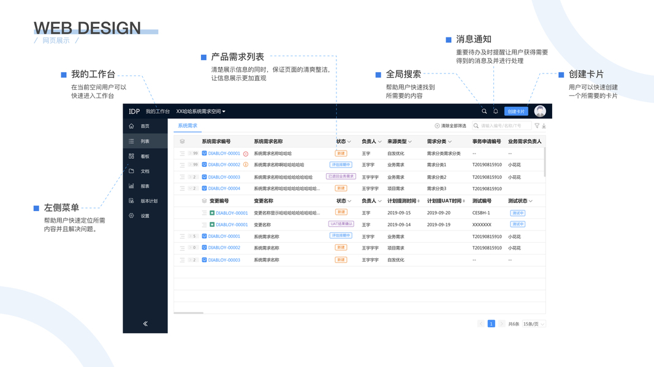Click the 2019-09-14 planned test date
Screen dimensions: 654x367
coord(399,224)
